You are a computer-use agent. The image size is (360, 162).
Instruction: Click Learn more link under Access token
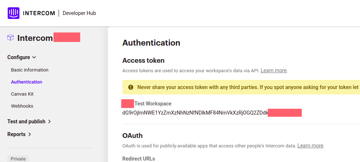[274, 70]
